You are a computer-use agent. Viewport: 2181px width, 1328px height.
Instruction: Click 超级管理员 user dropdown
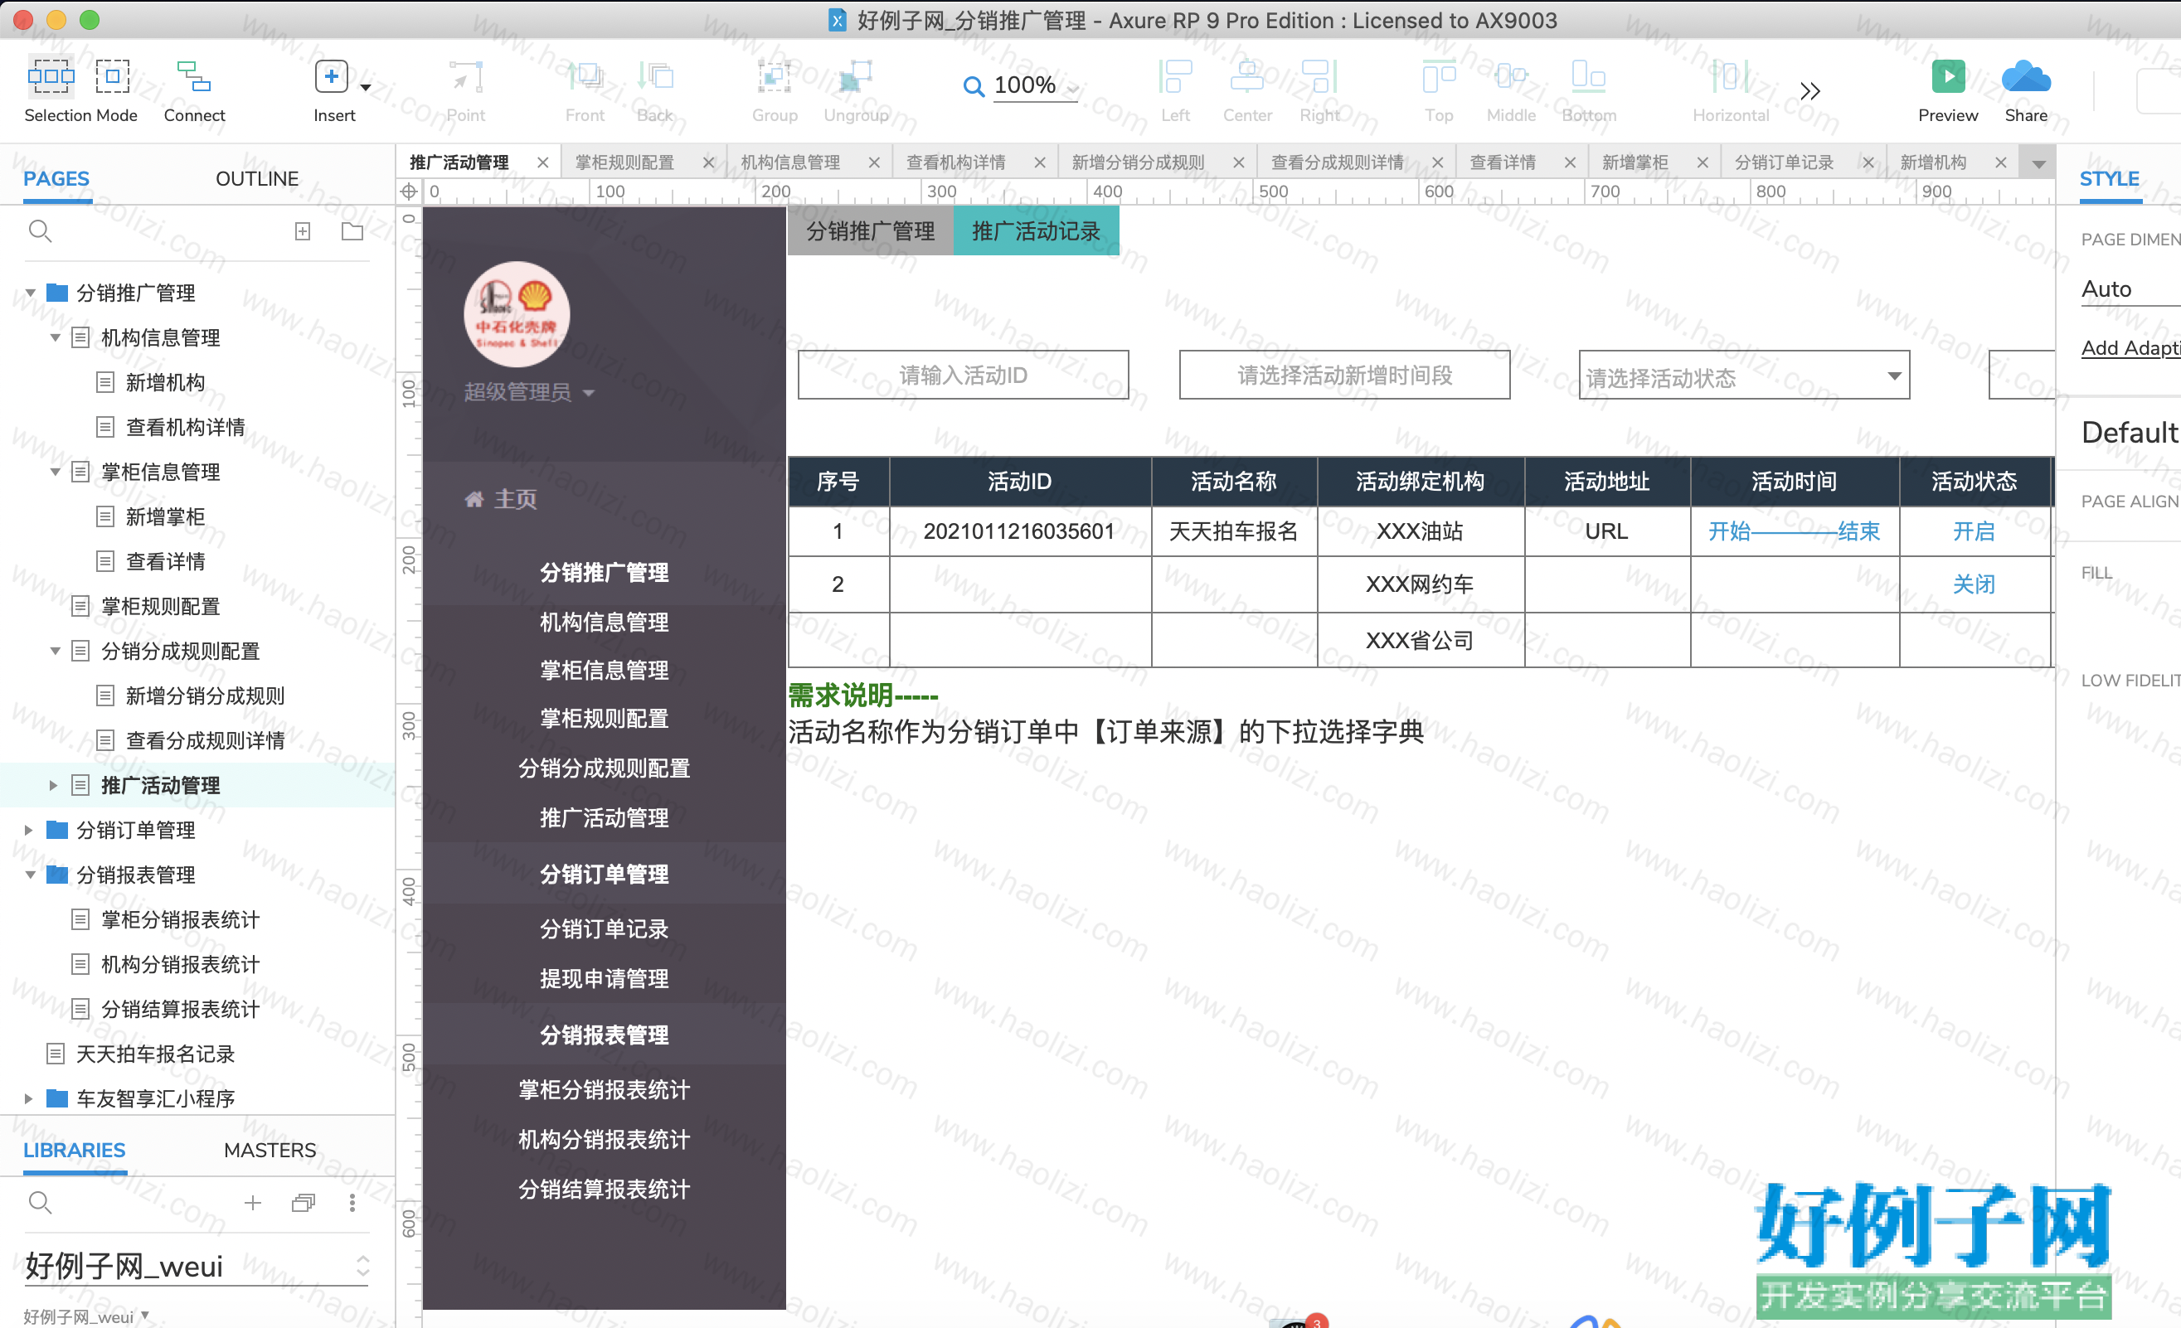[x=528, y=392]
